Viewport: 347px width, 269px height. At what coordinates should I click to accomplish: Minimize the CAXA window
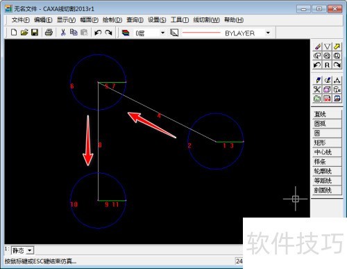tap(303, 9)
